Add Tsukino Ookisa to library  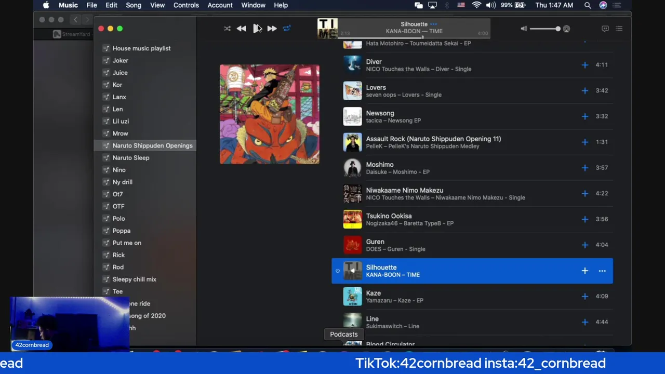tap(584, 219)
